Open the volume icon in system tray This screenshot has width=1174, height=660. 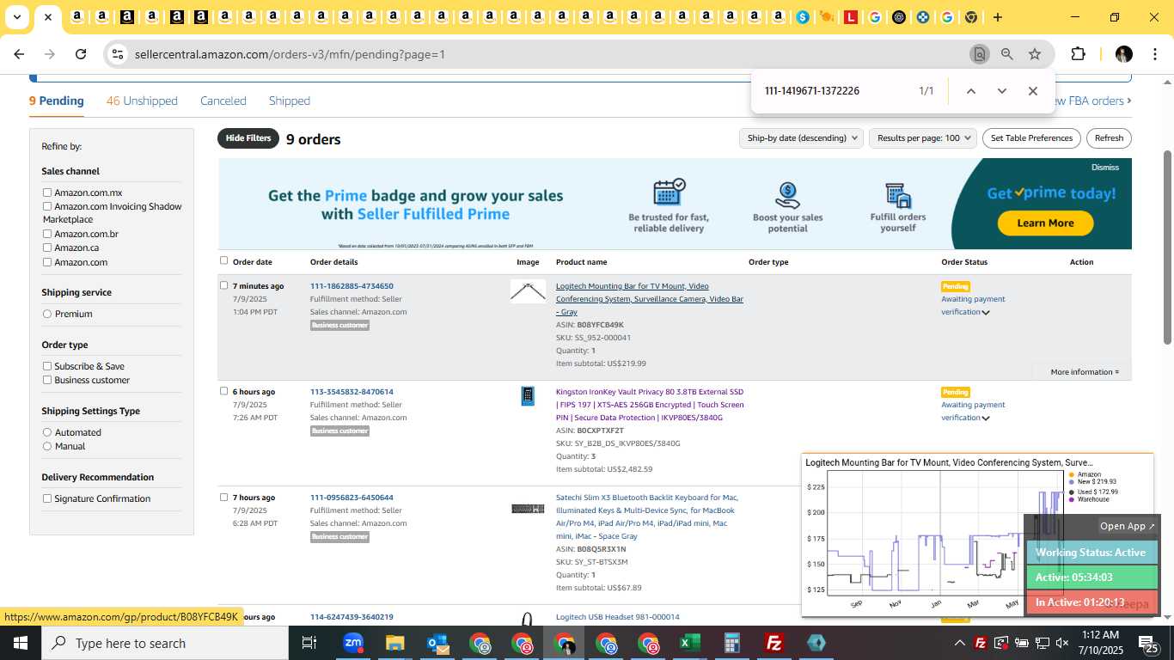coord(1062,643)
